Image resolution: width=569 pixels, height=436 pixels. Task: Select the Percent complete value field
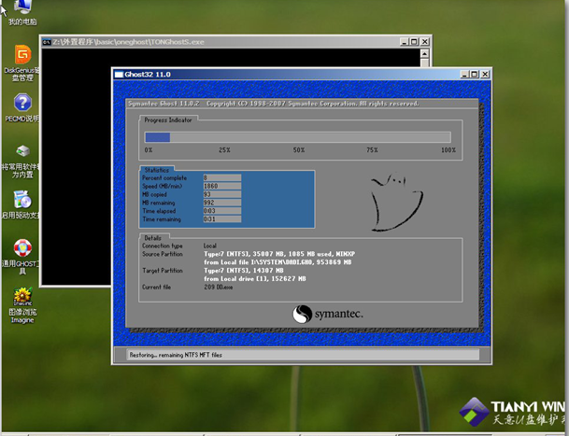pyautogui.click(x=221, y=177)
